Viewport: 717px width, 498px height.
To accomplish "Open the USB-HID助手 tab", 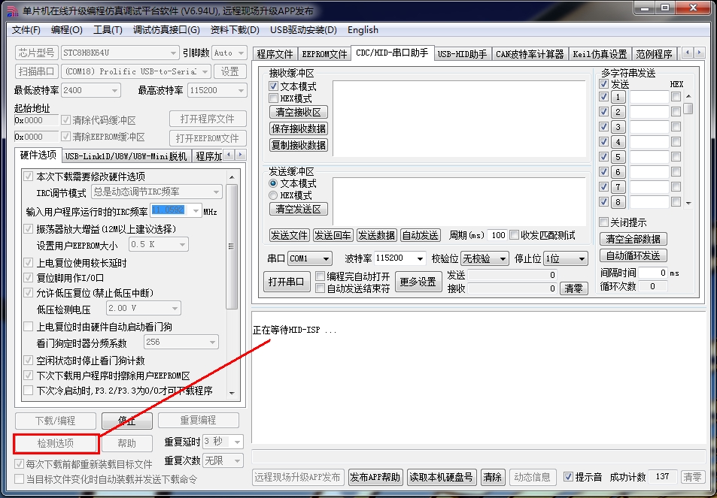I will (462, 54).
